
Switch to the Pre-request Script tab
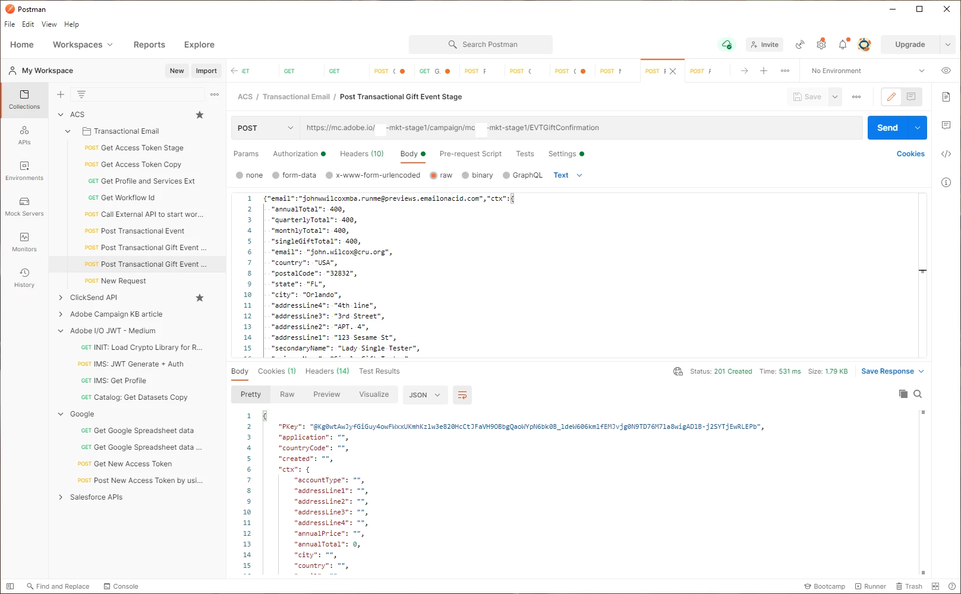pyautogui.click(x=471, y=154)
